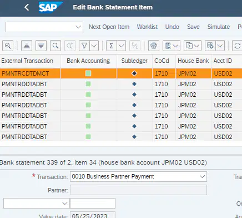Set a filter with the funnel icon

84,46
